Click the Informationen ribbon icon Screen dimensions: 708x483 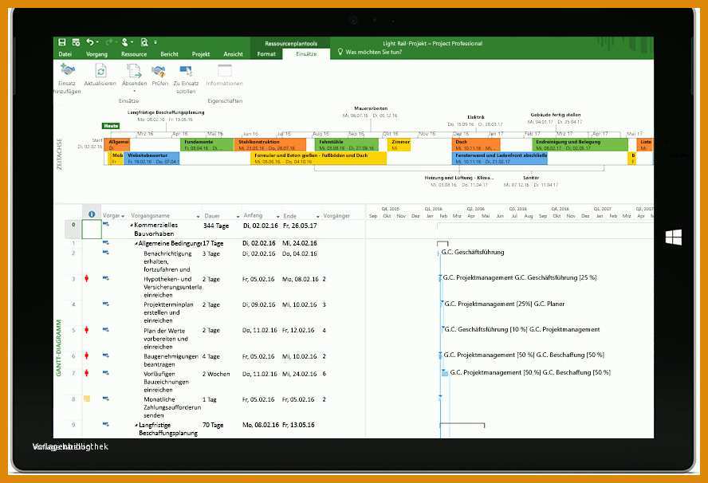point(224,70)
